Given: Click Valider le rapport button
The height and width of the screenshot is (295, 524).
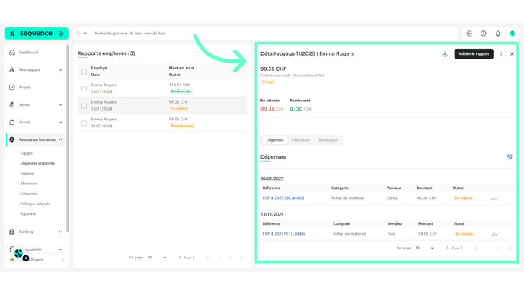Looking at the screenshot, I should 474,54.
